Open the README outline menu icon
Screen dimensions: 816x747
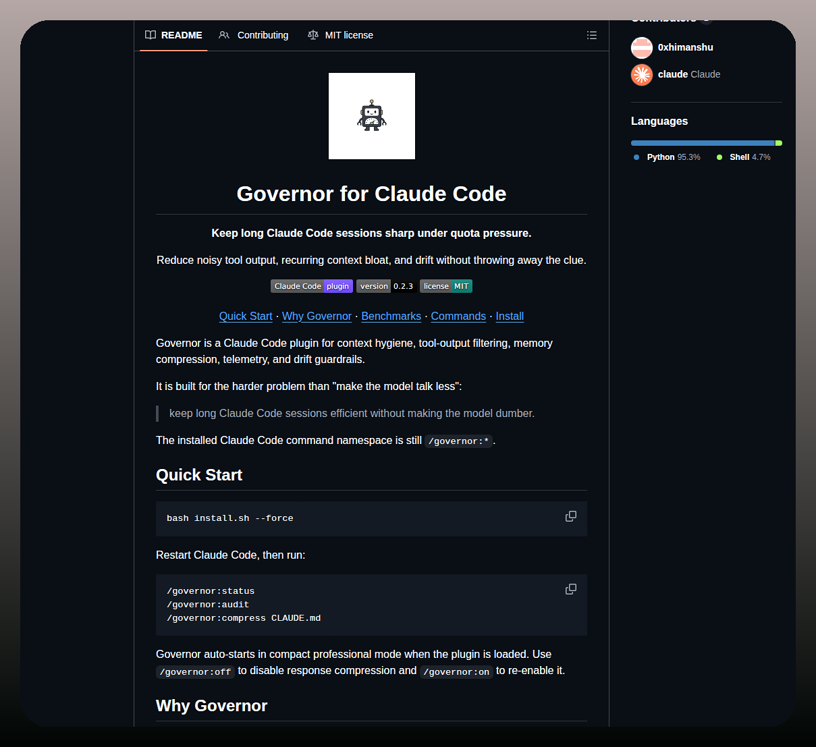(592, 35)
